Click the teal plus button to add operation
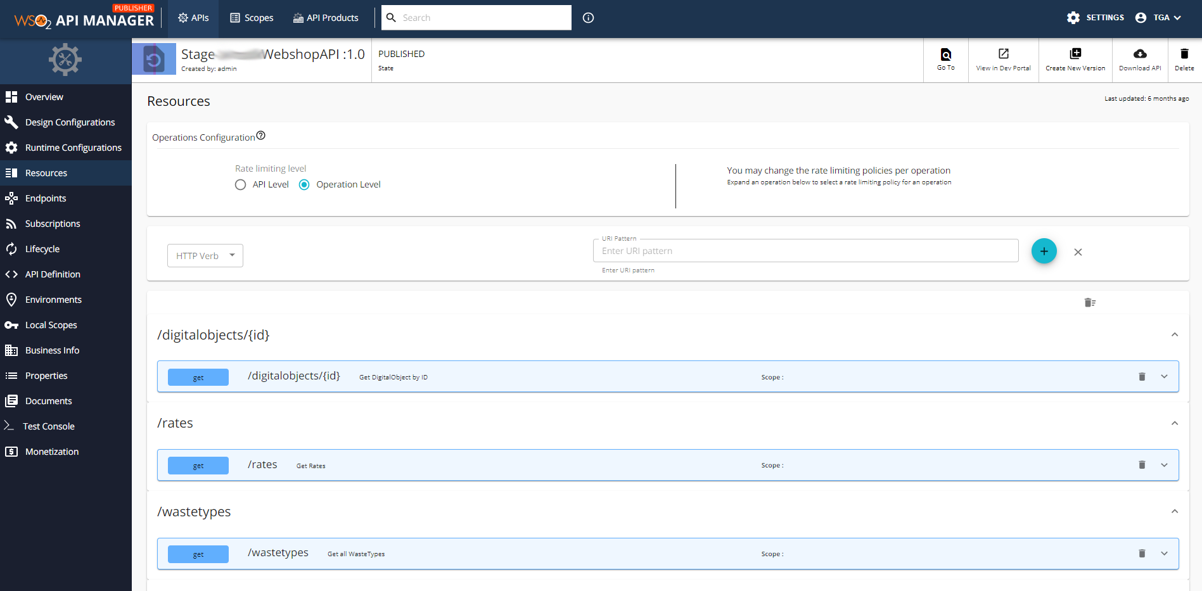Image resolution: width=1202 pixels, height=591 pixels. coord(1044,251)
